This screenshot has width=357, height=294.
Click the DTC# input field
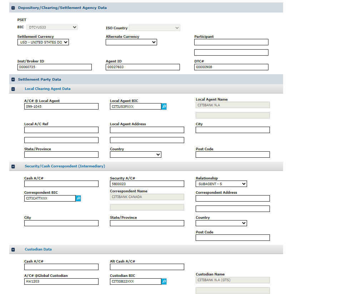click(231, 67)
